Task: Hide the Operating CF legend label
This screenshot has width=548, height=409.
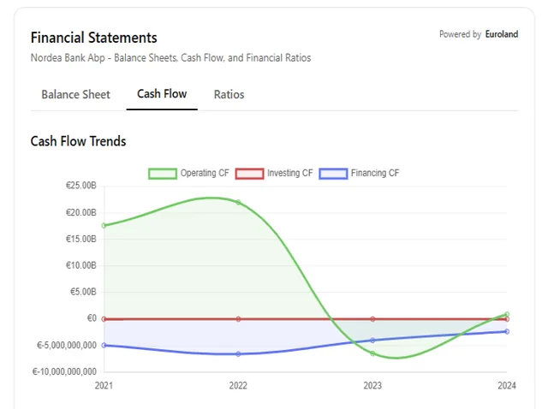Action: (205, 173)
